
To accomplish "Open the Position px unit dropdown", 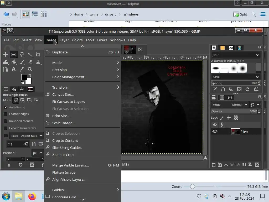I will point(38,153).
